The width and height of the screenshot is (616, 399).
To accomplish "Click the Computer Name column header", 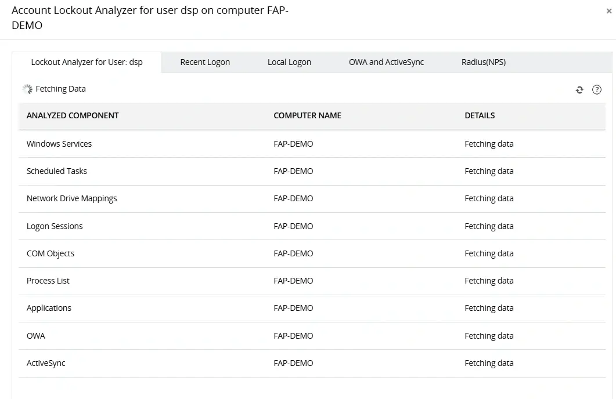I will [x=307, y=115].
